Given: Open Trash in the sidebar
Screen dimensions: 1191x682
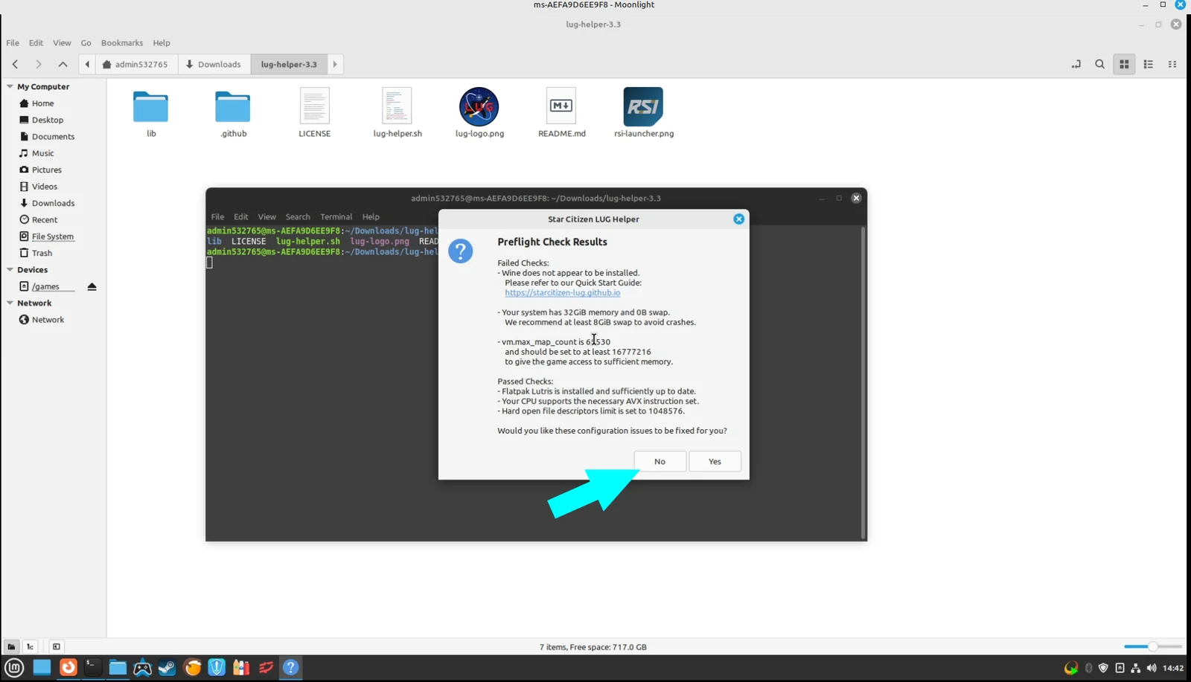Looking at the screenshot, I should click(x=42, y=253).
